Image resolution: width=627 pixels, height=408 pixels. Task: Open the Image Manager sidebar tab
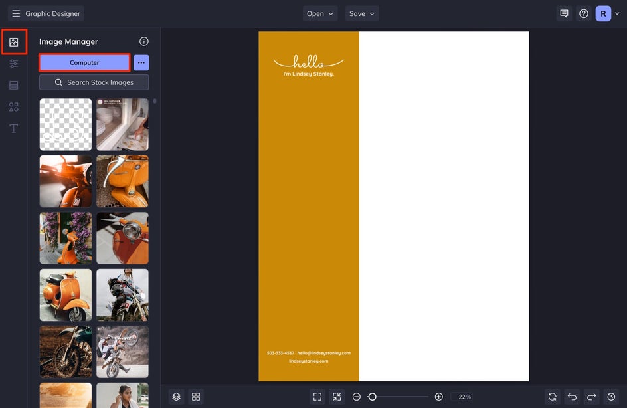(14, 42)
